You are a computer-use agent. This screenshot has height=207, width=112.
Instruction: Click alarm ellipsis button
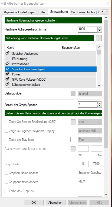(73, 149)
